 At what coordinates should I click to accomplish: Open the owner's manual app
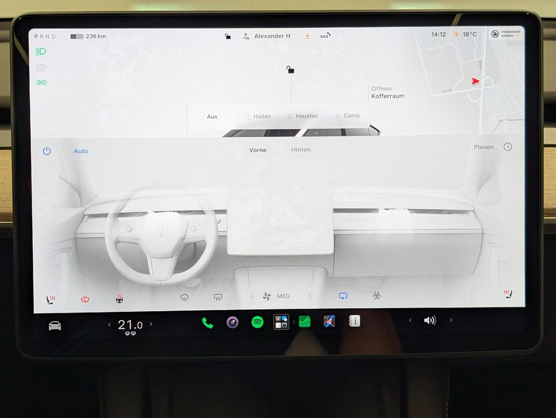(x=354, y=321)
